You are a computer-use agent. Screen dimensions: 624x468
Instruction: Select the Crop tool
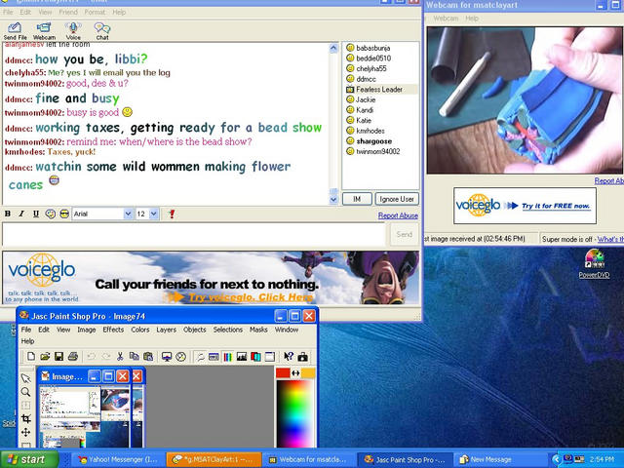[x=26, y=418]
